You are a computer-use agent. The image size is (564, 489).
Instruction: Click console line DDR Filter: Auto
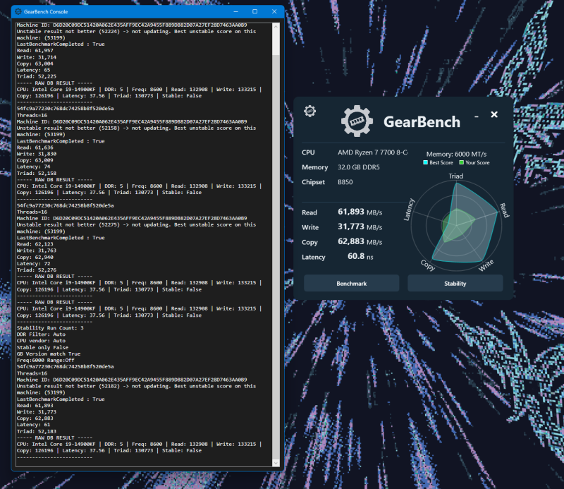pos(41,334)
